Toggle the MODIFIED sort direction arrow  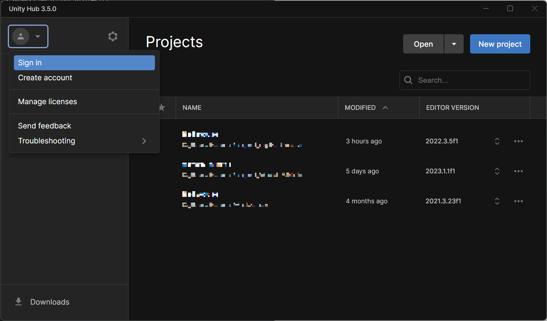(x=385, y=108)
